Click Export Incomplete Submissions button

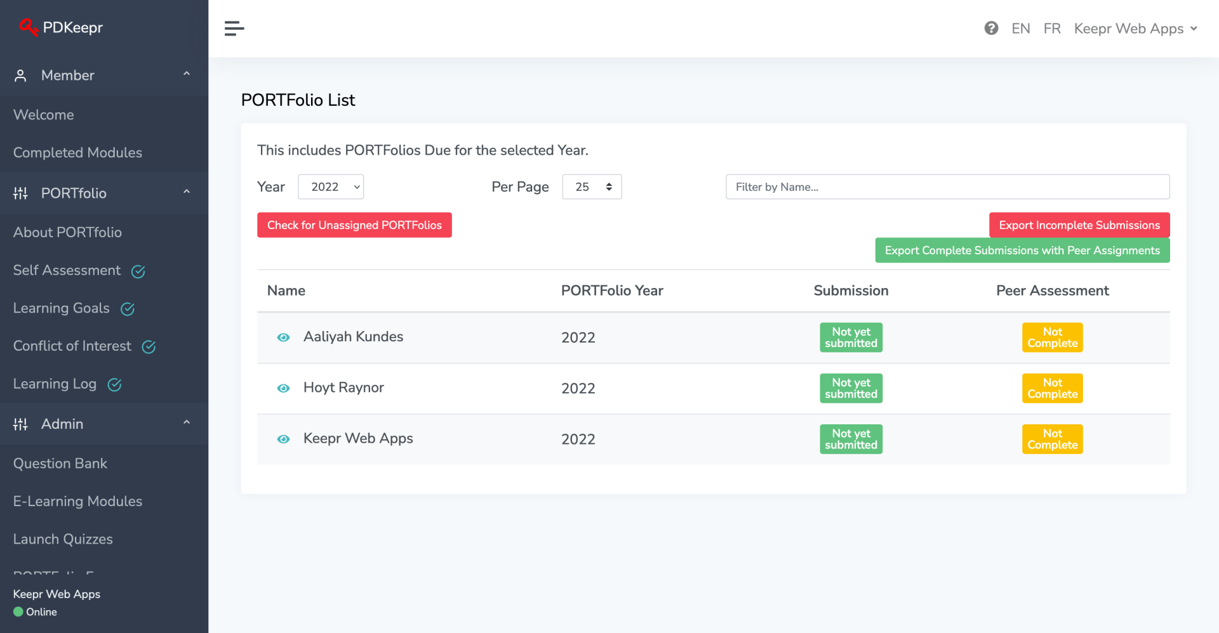(1079, 225)
